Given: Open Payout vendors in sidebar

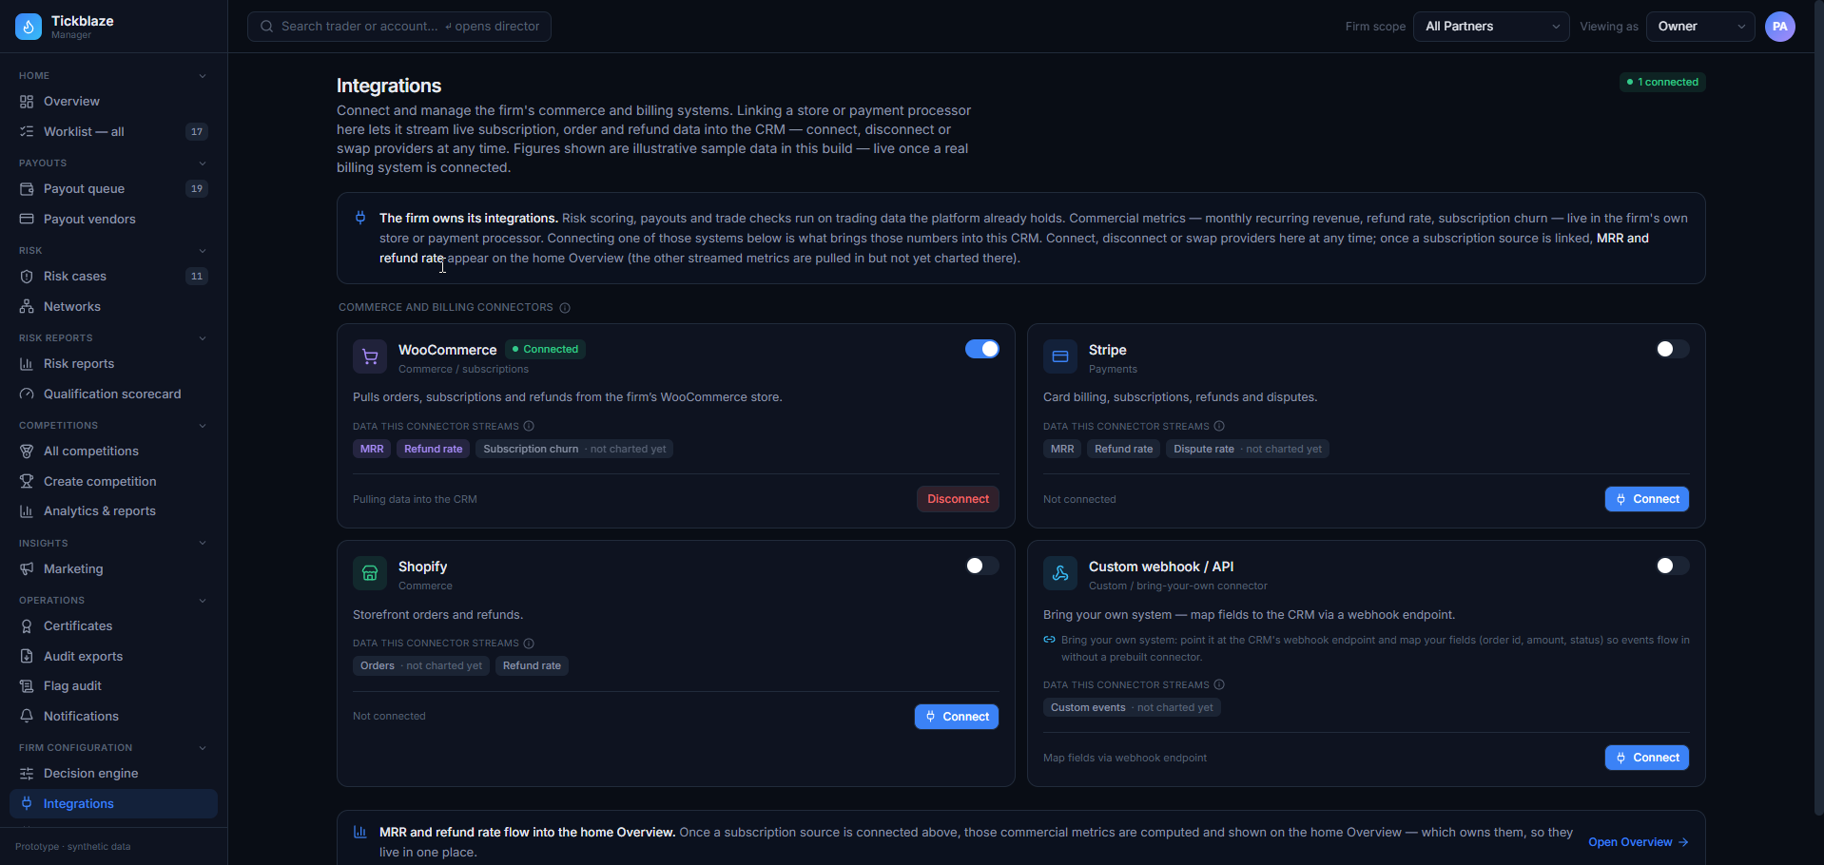Looking at the screenshot, I should (113, 220).
